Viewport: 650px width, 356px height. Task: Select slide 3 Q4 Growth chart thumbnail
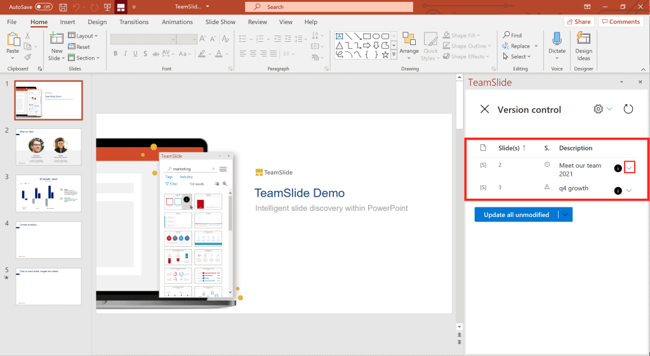[49, 193]
